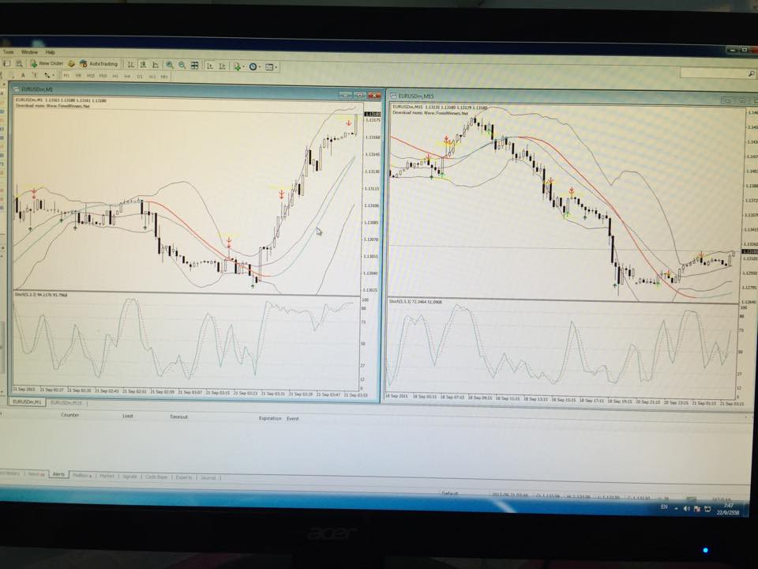Image resolution: width=758 pixels, height=569 pixels.
Task: Click the Terminal window toolbar icon
Action: 7,63
